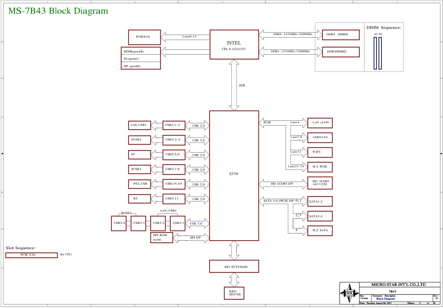Click the NC box beside USB2-5,6

coord(139,154)
